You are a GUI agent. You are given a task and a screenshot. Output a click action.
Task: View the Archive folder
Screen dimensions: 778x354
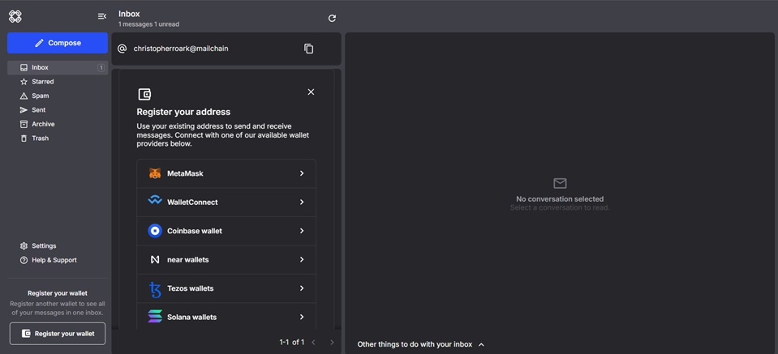coord(43,124)
